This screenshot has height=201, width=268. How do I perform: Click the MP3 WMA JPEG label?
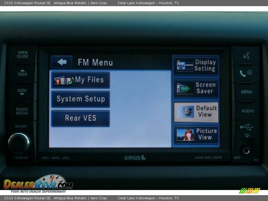tap(56, 158)
